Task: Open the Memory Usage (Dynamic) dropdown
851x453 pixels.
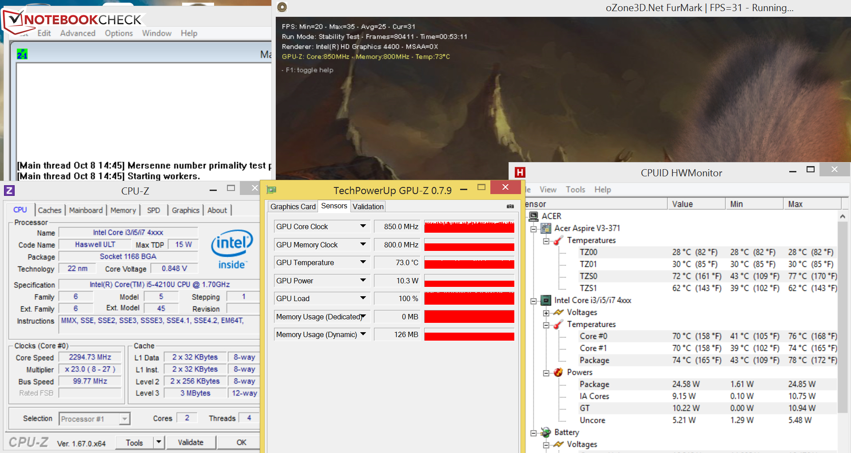Action: (363, 334)
